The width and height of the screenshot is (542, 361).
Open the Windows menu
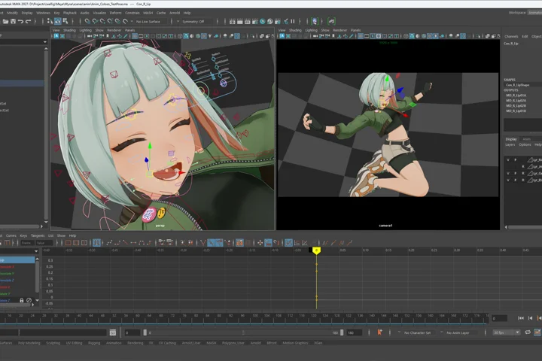coord(43,13)
